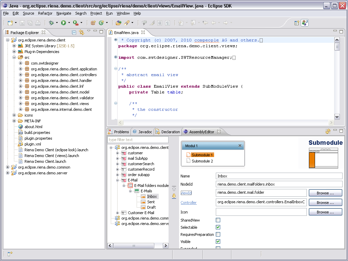Click Browse button for ViewId

pyautogui.click(x=325, y=193)
